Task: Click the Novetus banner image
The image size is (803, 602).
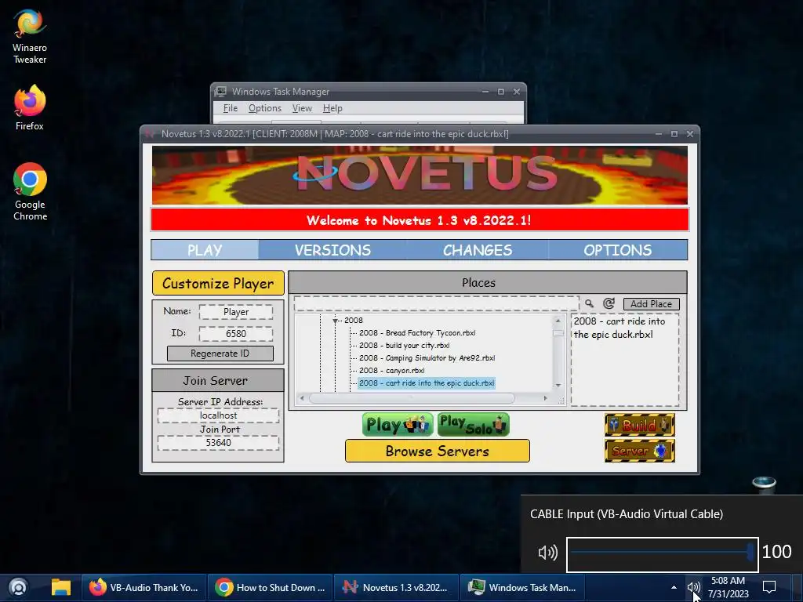Action: point(420,175)
